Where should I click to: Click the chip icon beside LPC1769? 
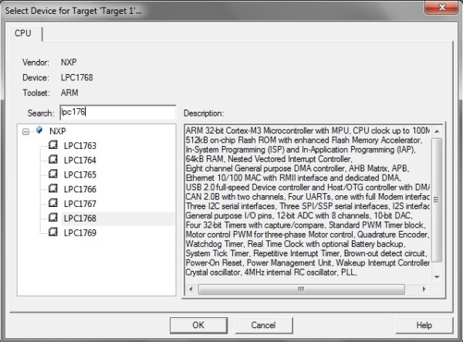pos(53,233)
